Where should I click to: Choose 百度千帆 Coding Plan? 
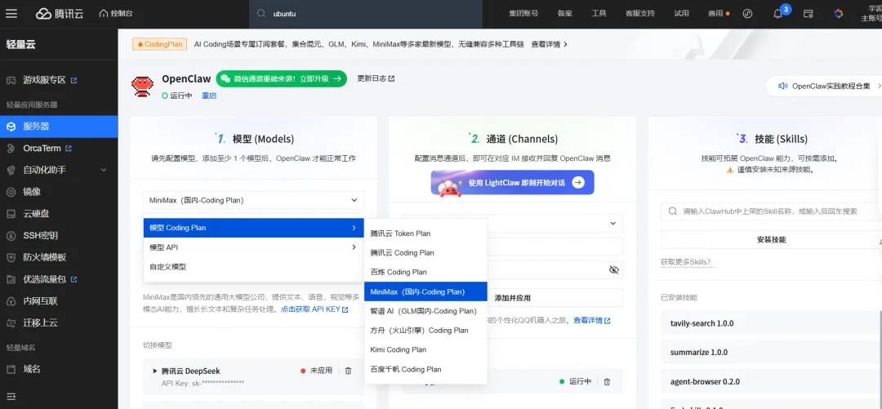425,369
